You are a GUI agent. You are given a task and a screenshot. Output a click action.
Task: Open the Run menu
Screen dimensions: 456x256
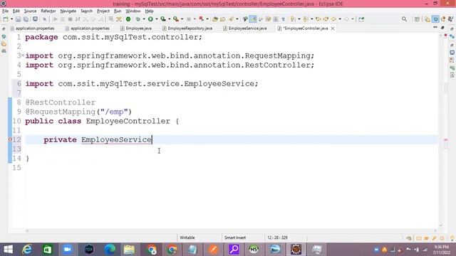pos(118,11)
